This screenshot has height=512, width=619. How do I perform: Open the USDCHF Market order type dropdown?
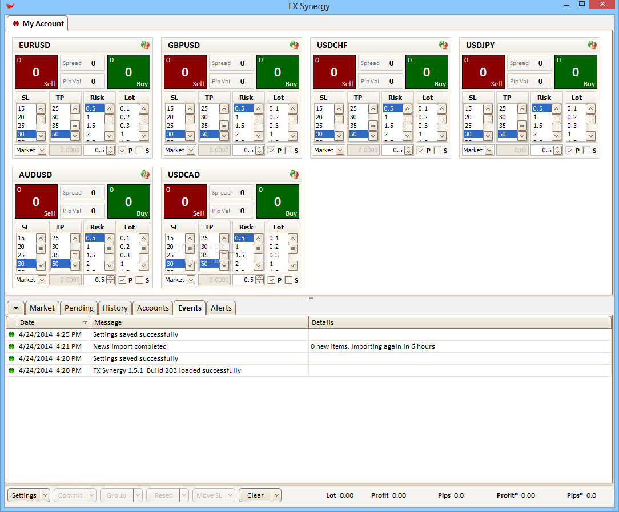point(340,150)
